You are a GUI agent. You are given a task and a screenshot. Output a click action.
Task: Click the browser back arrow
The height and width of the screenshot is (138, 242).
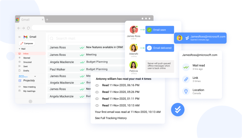(19, 28)
